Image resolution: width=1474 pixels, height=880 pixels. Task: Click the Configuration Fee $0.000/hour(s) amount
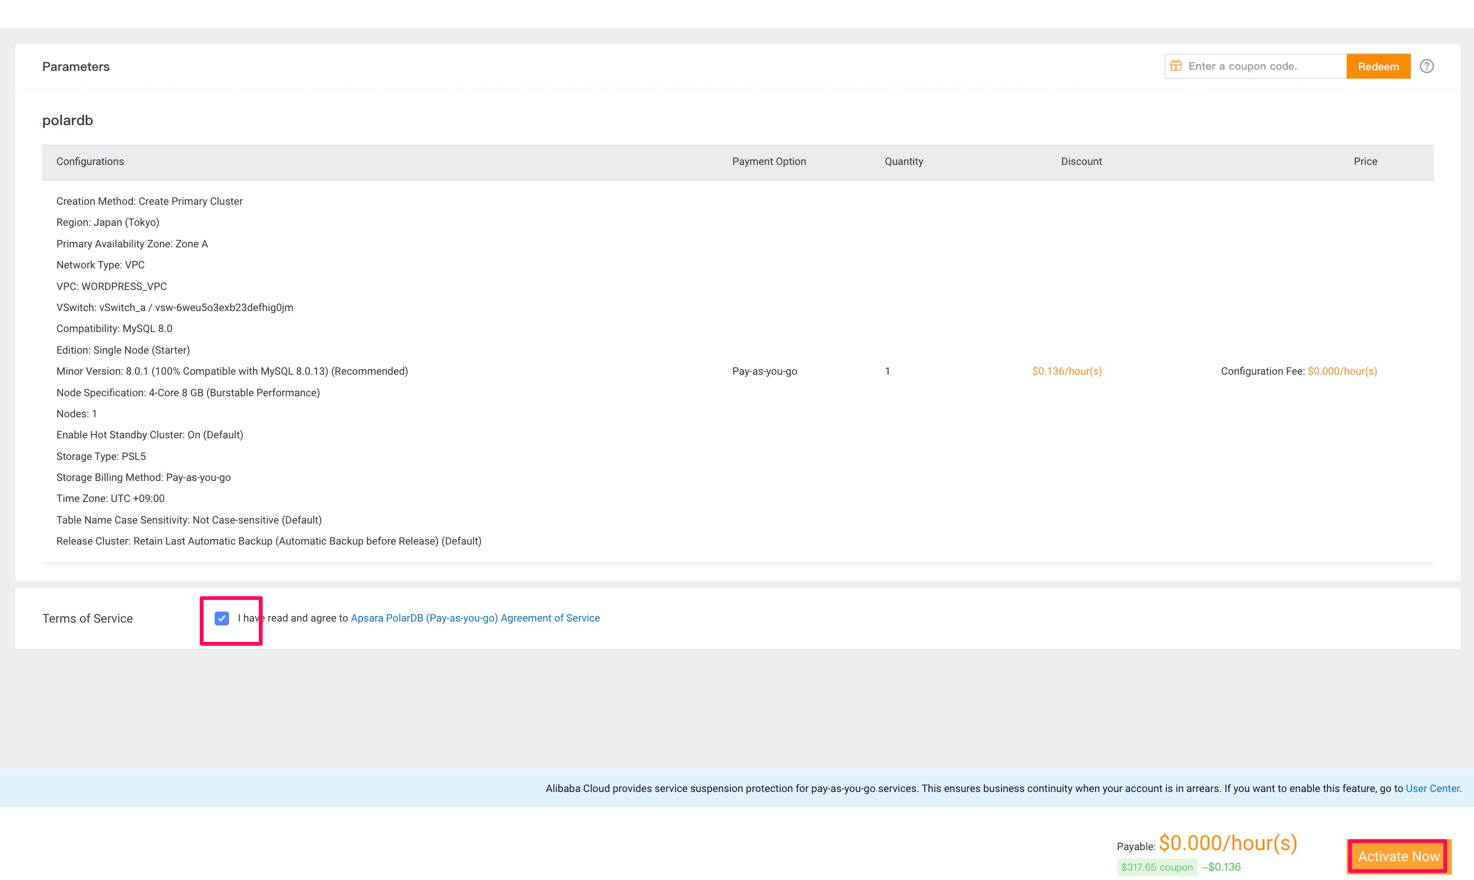click(1342, 371)
